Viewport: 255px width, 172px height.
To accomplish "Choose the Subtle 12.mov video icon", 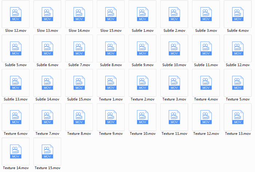I will 238,48.
